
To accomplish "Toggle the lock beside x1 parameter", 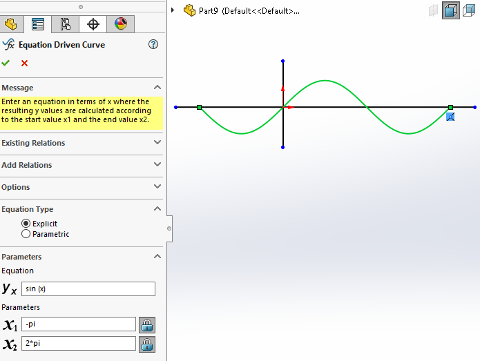I will pos(147,324).
